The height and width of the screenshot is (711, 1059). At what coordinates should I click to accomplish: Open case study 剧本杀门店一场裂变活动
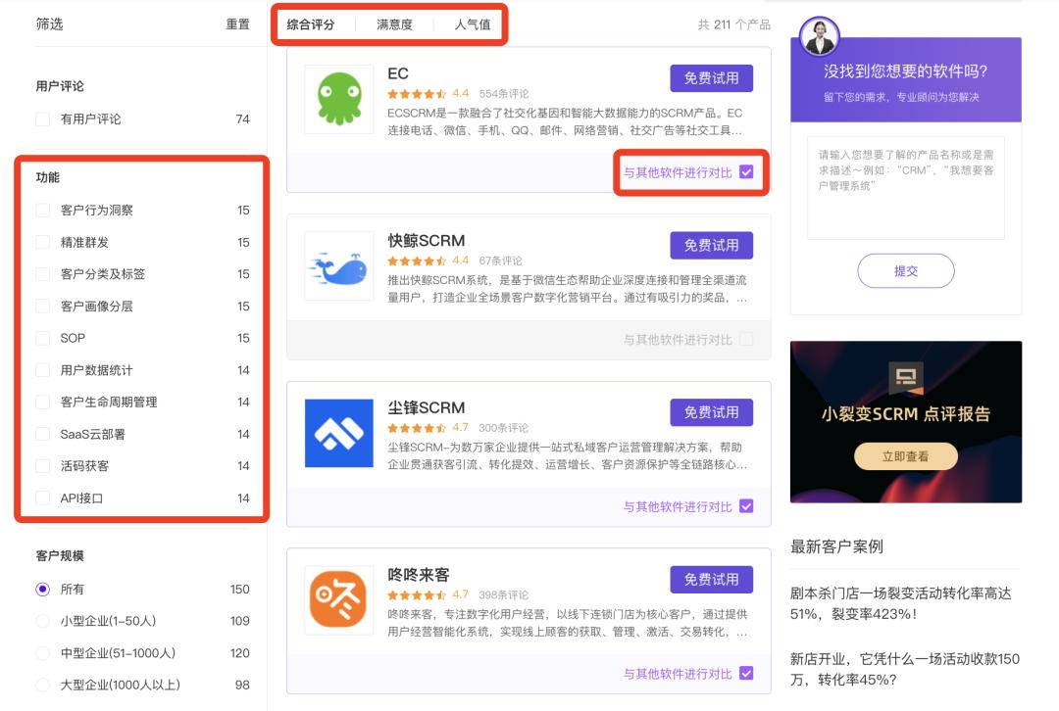900,603
